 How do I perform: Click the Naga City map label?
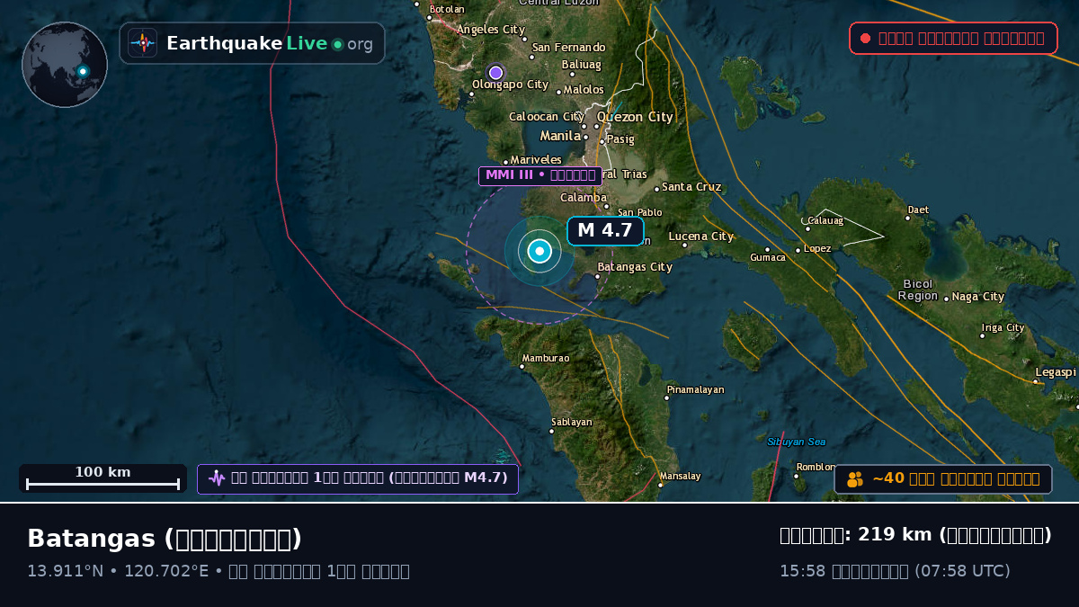(978, 297)
